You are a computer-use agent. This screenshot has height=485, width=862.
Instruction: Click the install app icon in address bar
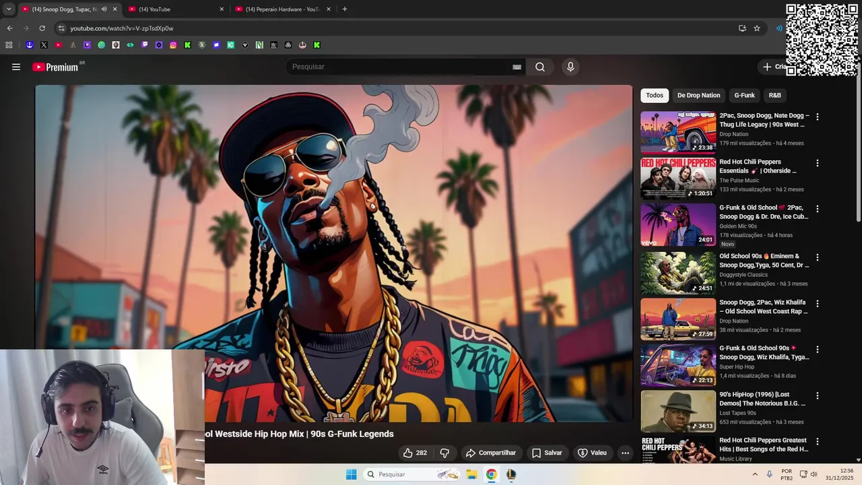pyautogui.click(x=742, y=28)
